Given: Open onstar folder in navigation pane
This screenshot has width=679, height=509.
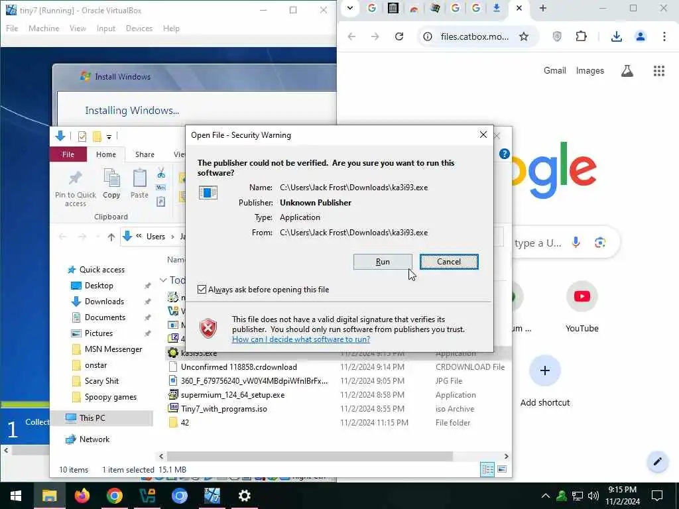Looking at the screenshot, I should point(95,365).
